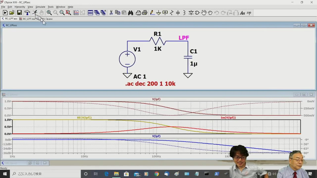Click the Halt simulation hand icon
This screenshot has width=317, height=178.
pyautogui.click(x=42, y=13)
